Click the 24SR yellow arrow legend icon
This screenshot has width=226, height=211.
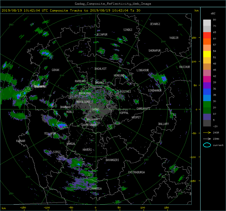click(x=207, y=132)
